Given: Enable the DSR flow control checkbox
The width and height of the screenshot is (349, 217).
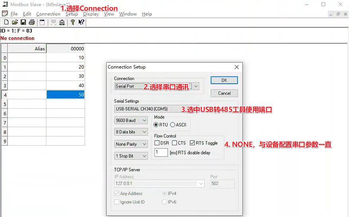Looking at the screenshot, I should click(x=157, y=143).
